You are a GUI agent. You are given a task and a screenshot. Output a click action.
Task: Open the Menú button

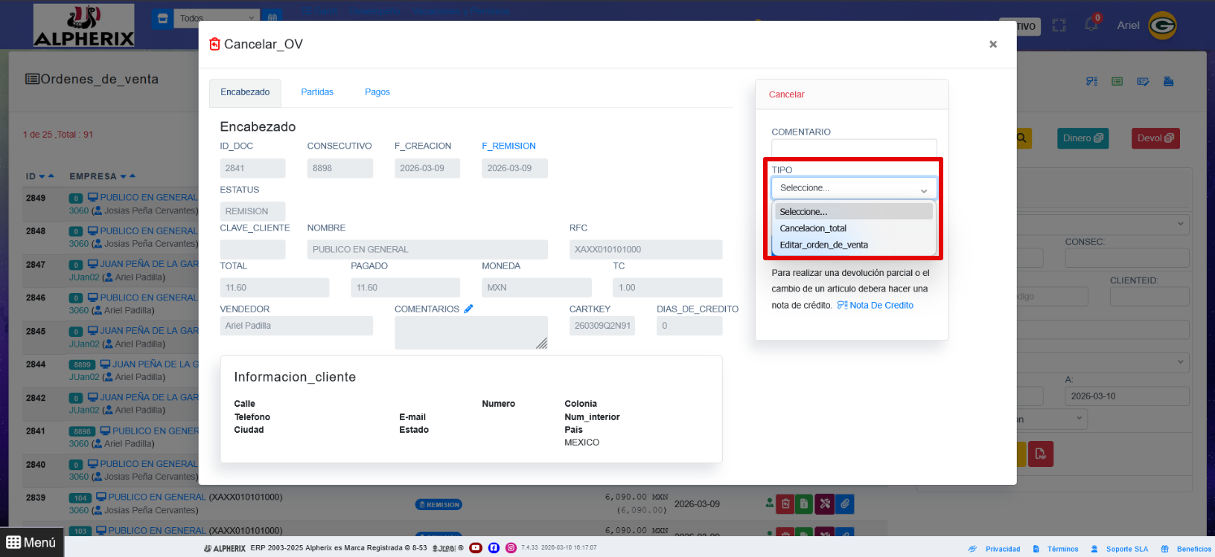click(32, 543)
